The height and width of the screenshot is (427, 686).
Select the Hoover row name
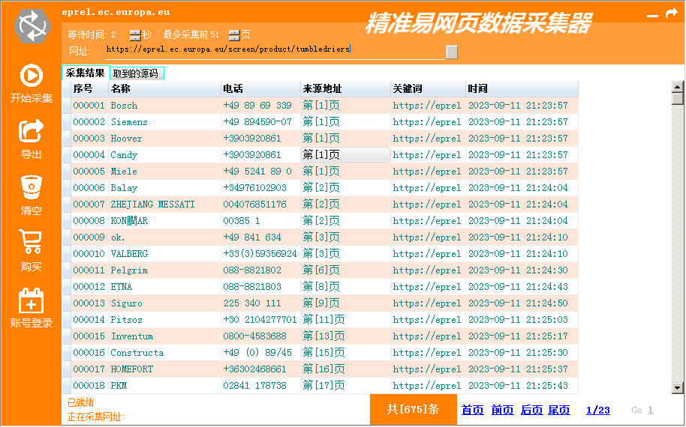tap(126, 139)
